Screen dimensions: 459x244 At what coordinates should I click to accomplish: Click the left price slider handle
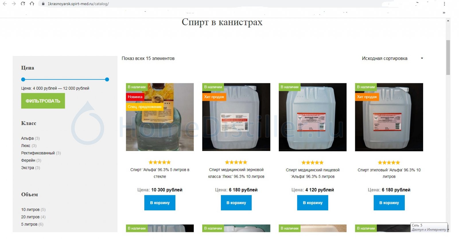[x=23, y=80]
